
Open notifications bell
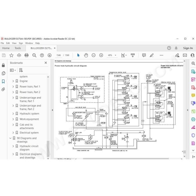click(176, 48)
